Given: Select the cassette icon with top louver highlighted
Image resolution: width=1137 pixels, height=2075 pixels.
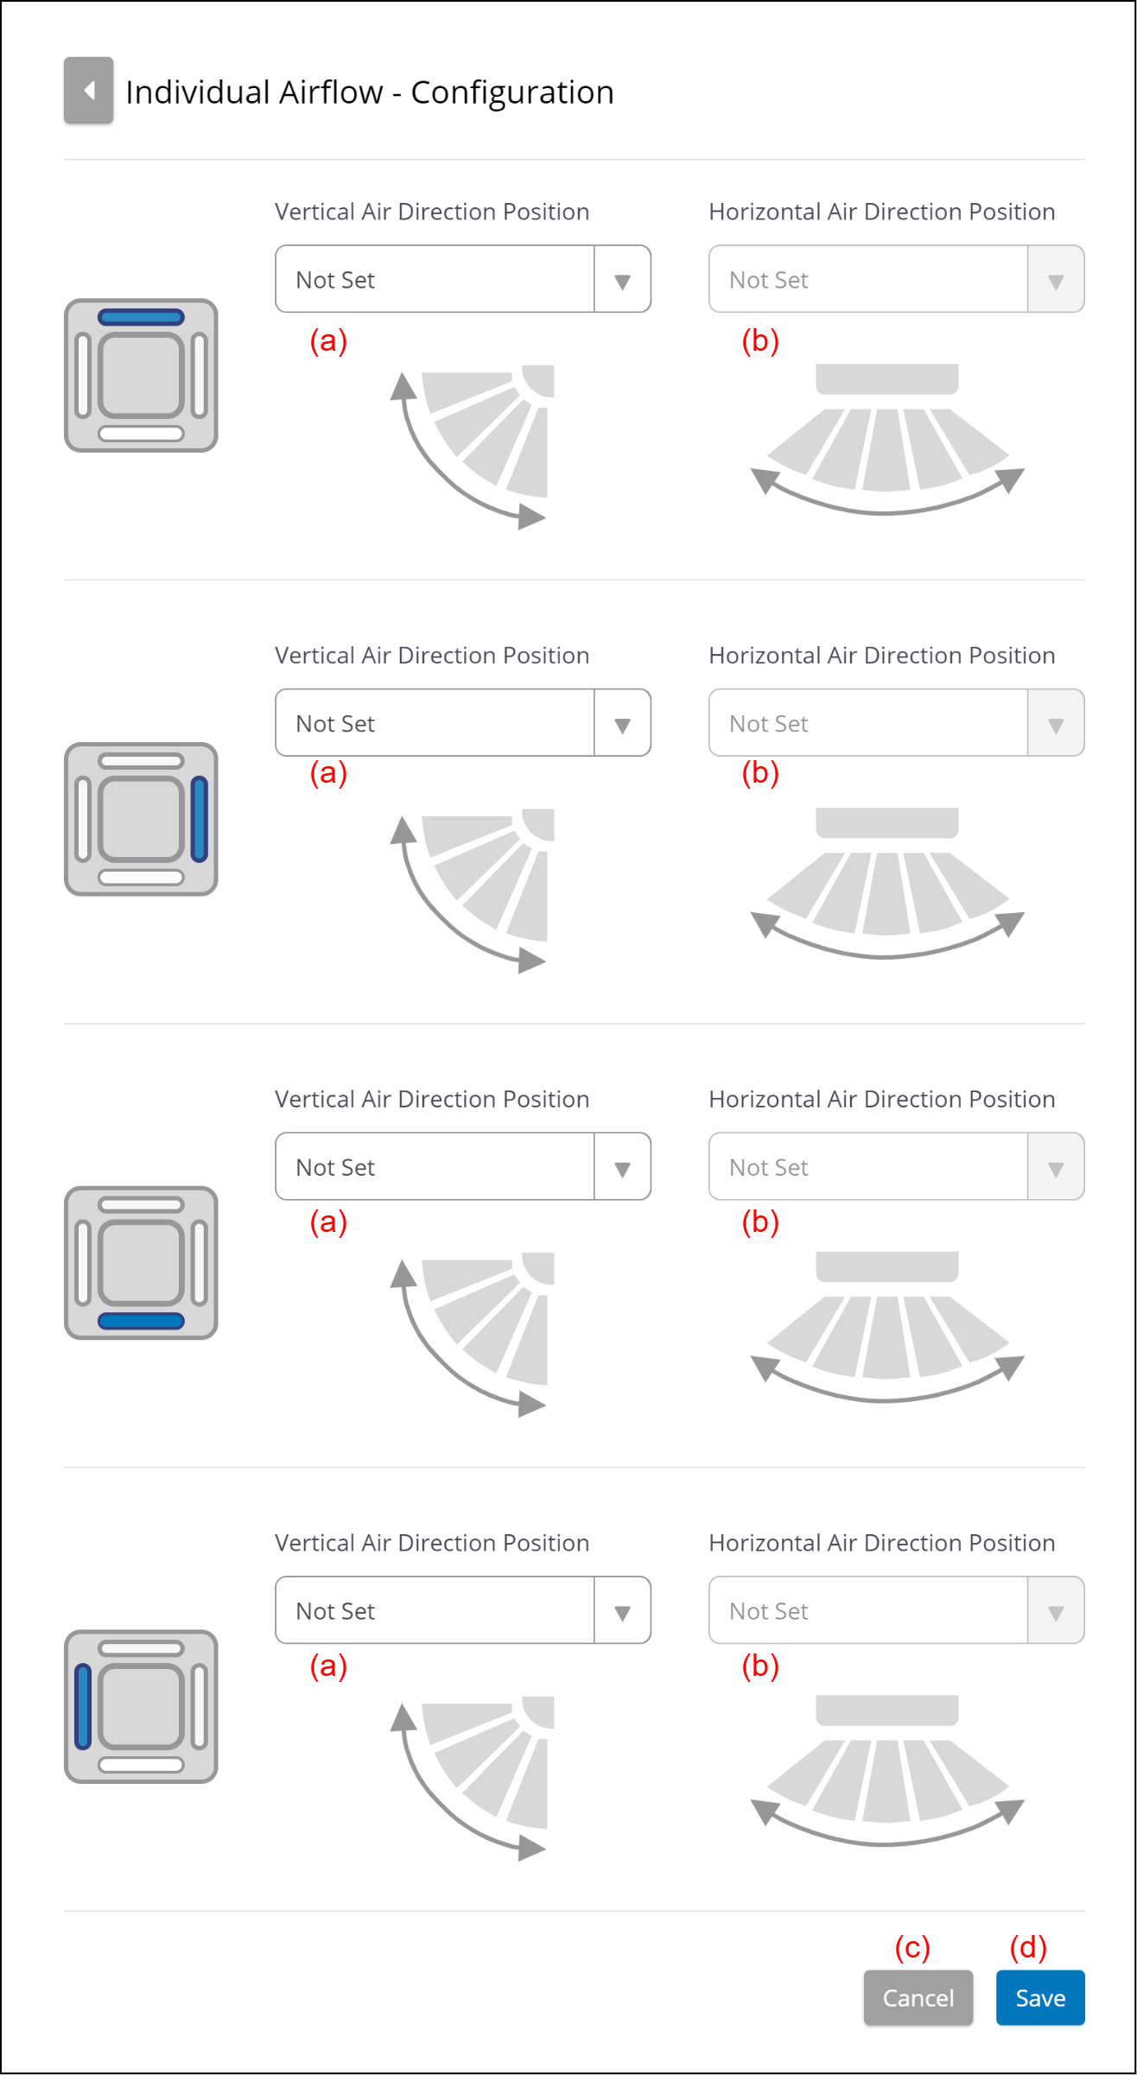Looking at the screenshot, I should pos(141,376).
